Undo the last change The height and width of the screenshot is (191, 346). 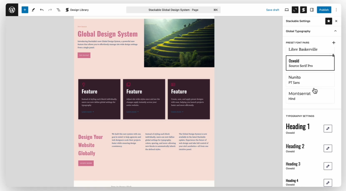tap(42, 10)
